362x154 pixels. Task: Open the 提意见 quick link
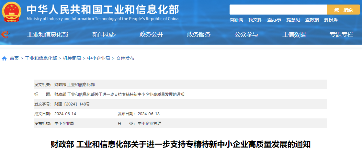(x=293, y=20)
